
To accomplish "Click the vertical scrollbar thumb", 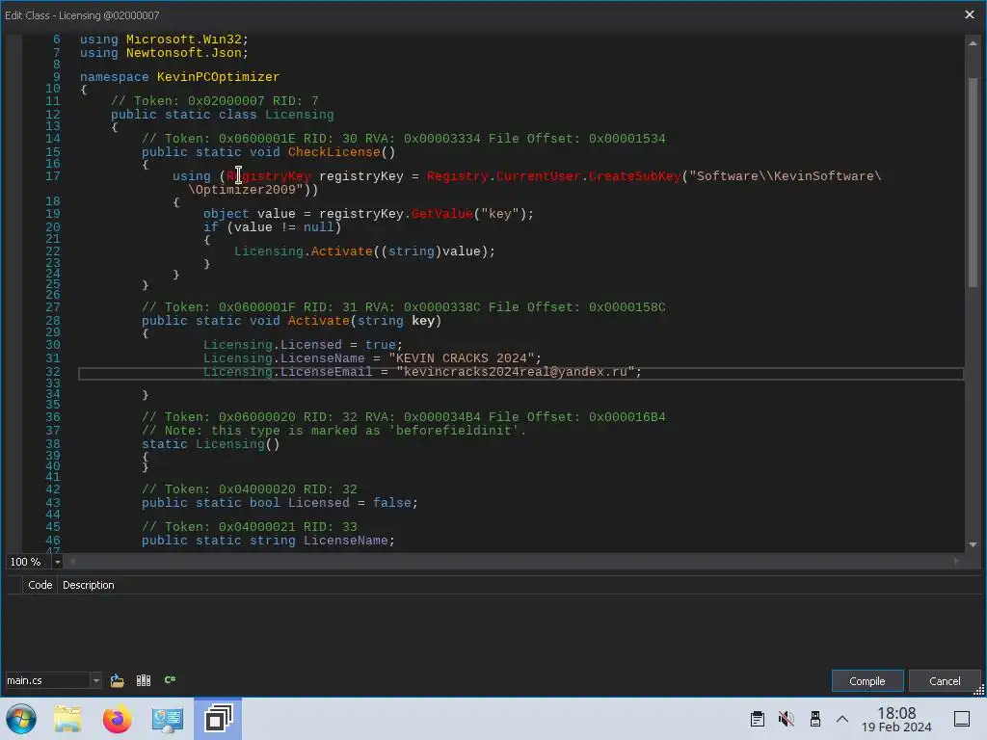I will click(973, 182).
